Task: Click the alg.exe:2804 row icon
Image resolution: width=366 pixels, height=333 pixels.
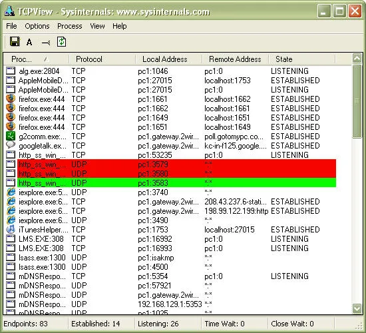Action: (x=11, y=71)
